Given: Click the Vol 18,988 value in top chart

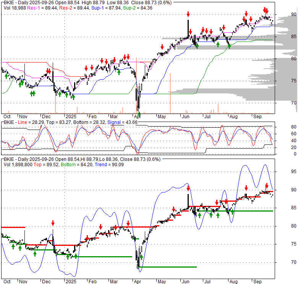Looking at the screenshot, I should (x=15, y=8).
